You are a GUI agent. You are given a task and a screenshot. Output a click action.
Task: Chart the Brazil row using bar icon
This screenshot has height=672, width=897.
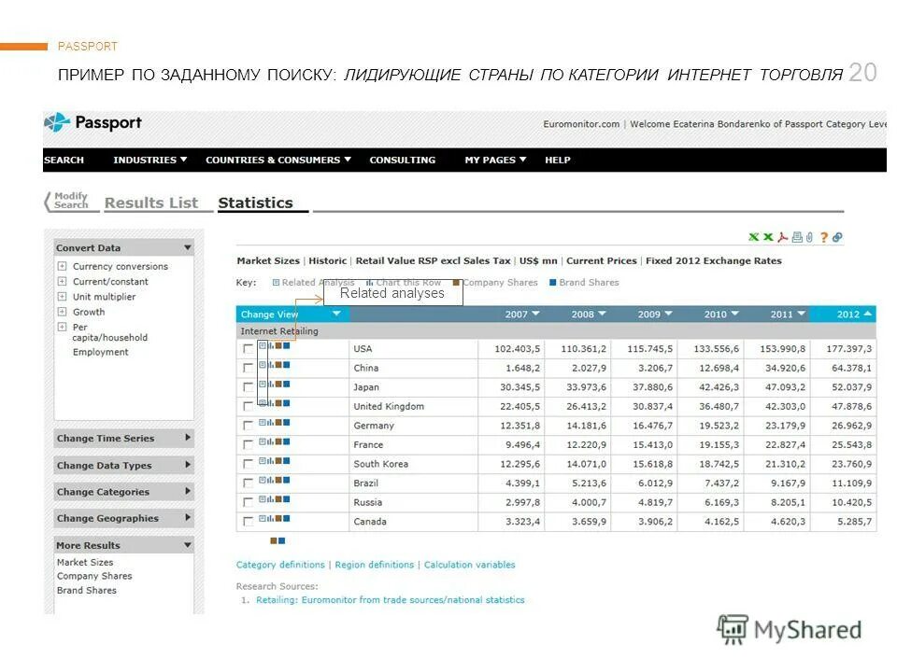click(x=271, y=480)
